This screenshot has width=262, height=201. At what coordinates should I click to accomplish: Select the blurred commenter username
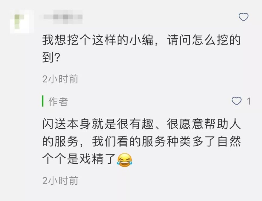pyautogui.click(x=61, y=17)
